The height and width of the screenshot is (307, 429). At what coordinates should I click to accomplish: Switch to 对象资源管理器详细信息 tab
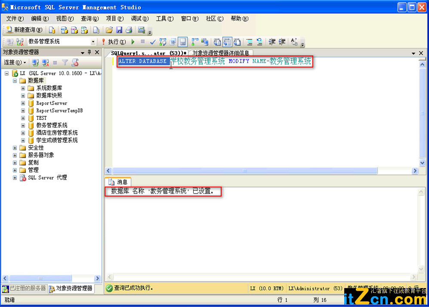point(221,53)
